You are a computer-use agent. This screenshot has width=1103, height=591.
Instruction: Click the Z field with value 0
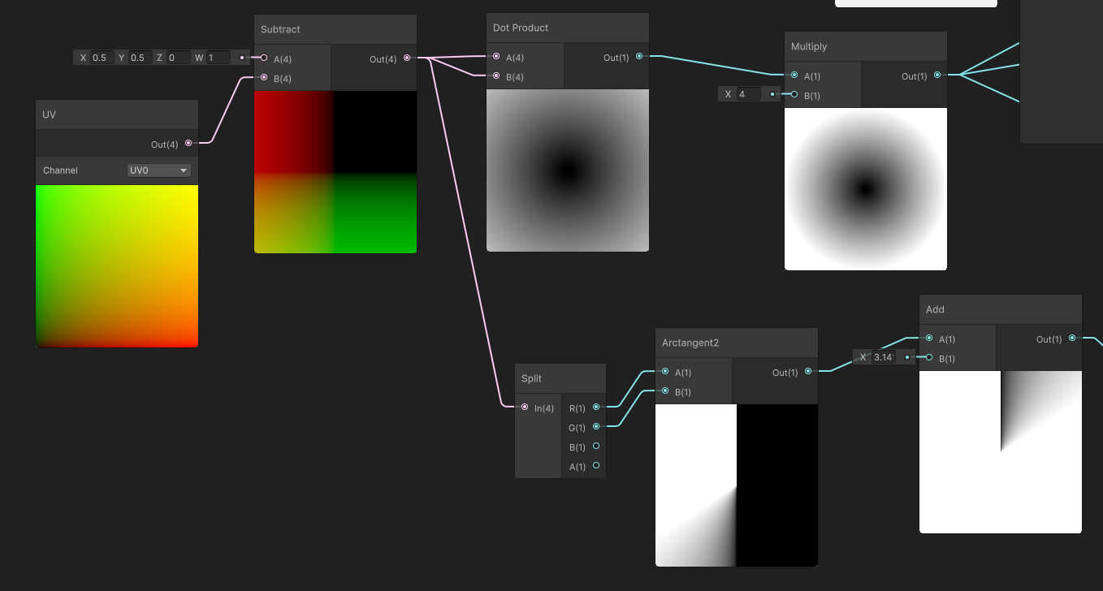[178, 58]
